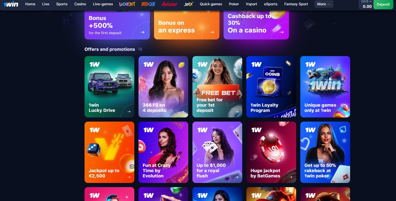Click the arrow on Bonus +500% card

coord(142,32)
